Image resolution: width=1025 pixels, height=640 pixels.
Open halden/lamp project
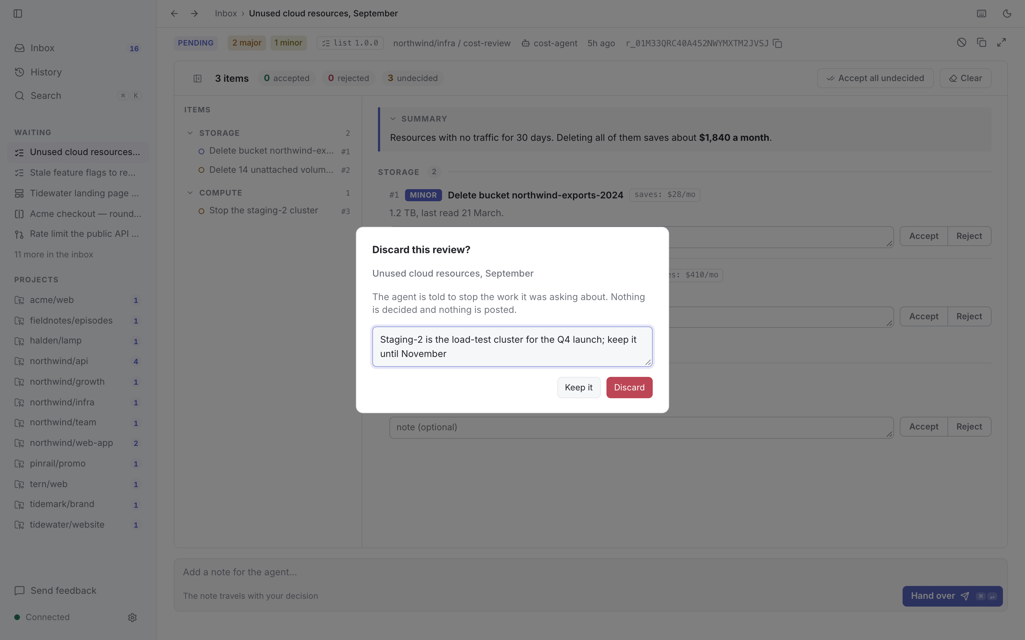coord(78,341)
